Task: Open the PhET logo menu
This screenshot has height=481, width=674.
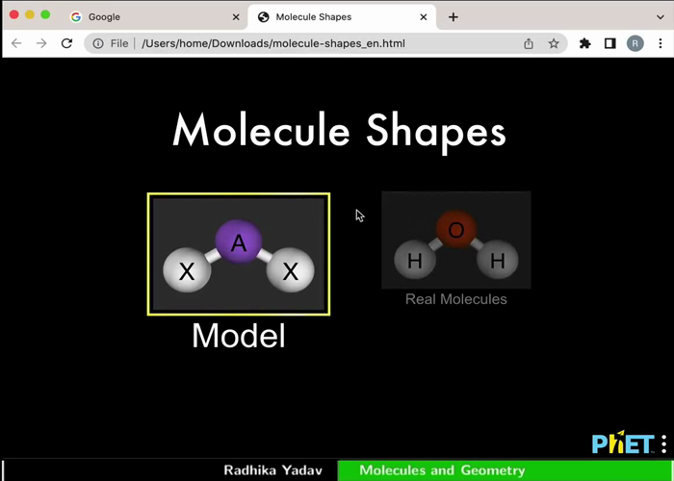Action: pyautogui.click(x=622, y=443)
